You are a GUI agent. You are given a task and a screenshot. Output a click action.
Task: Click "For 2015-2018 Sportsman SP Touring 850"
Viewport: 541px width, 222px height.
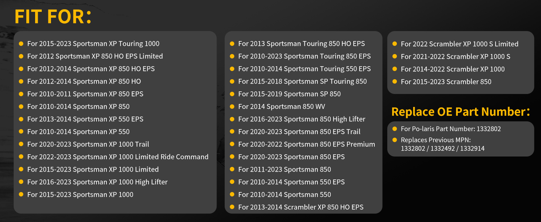(x=303, y=81)
